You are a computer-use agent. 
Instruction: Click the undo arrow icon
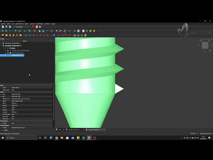pos(57,31)
